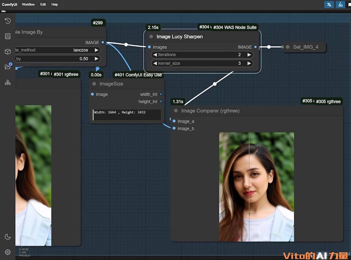Screen dimensions: 351x260
Task: Click the #305 rgthree badge
Action: [x=328, y=101]
